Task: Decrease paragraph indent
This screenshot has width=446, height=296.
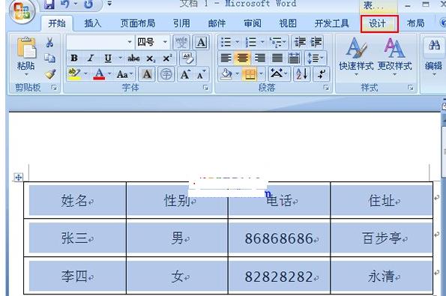Action: (300, 43)
